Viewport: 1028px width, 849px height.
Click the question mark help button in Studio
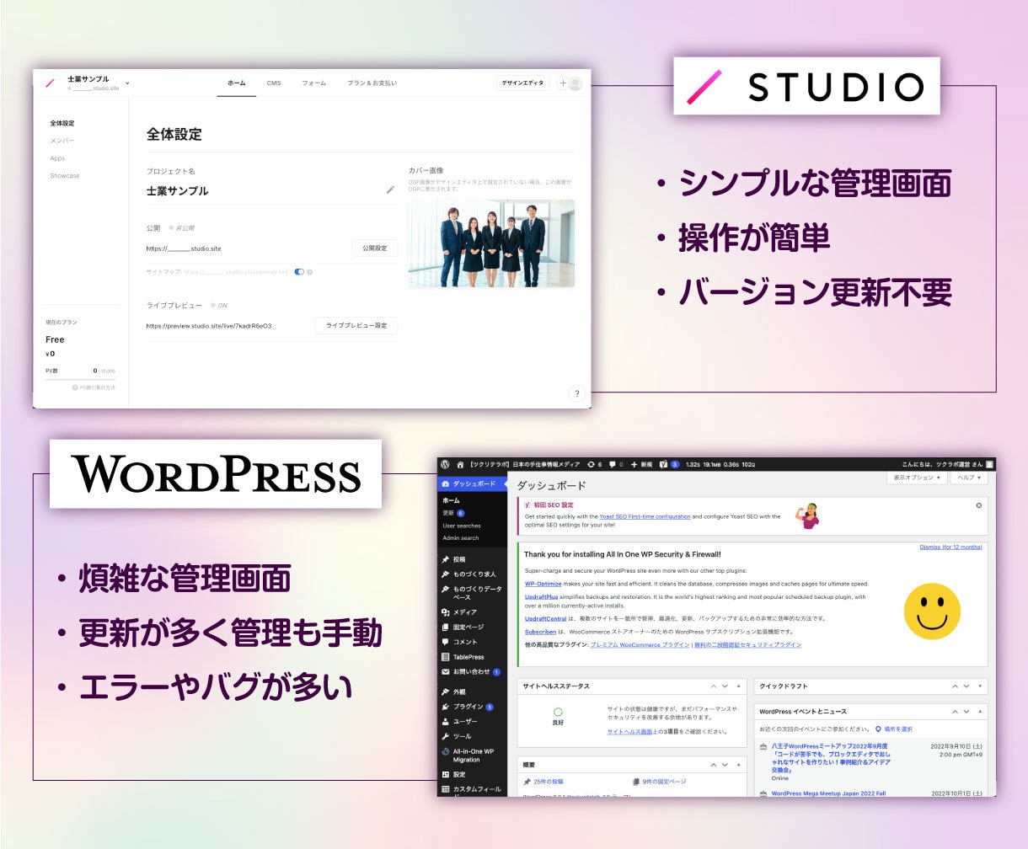tap(577, 393)
